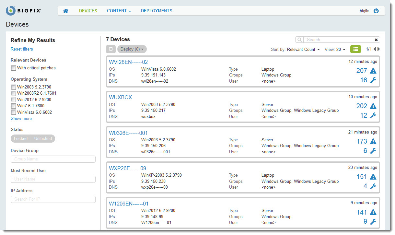Open the Content menu

pos(119,11)
